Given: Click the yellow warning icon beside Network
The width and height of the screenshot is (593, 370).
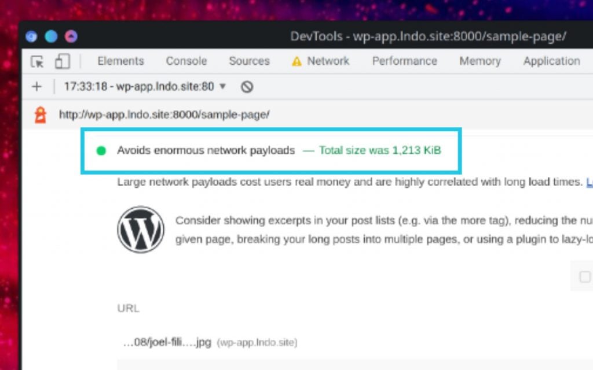Looking at the screenshot, I should point(296,62).
